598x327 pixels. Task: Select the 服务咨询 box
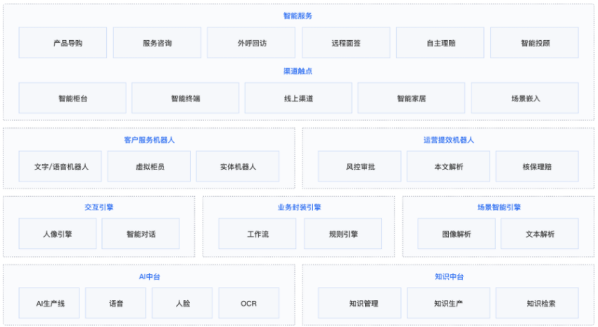click(157, 43)
